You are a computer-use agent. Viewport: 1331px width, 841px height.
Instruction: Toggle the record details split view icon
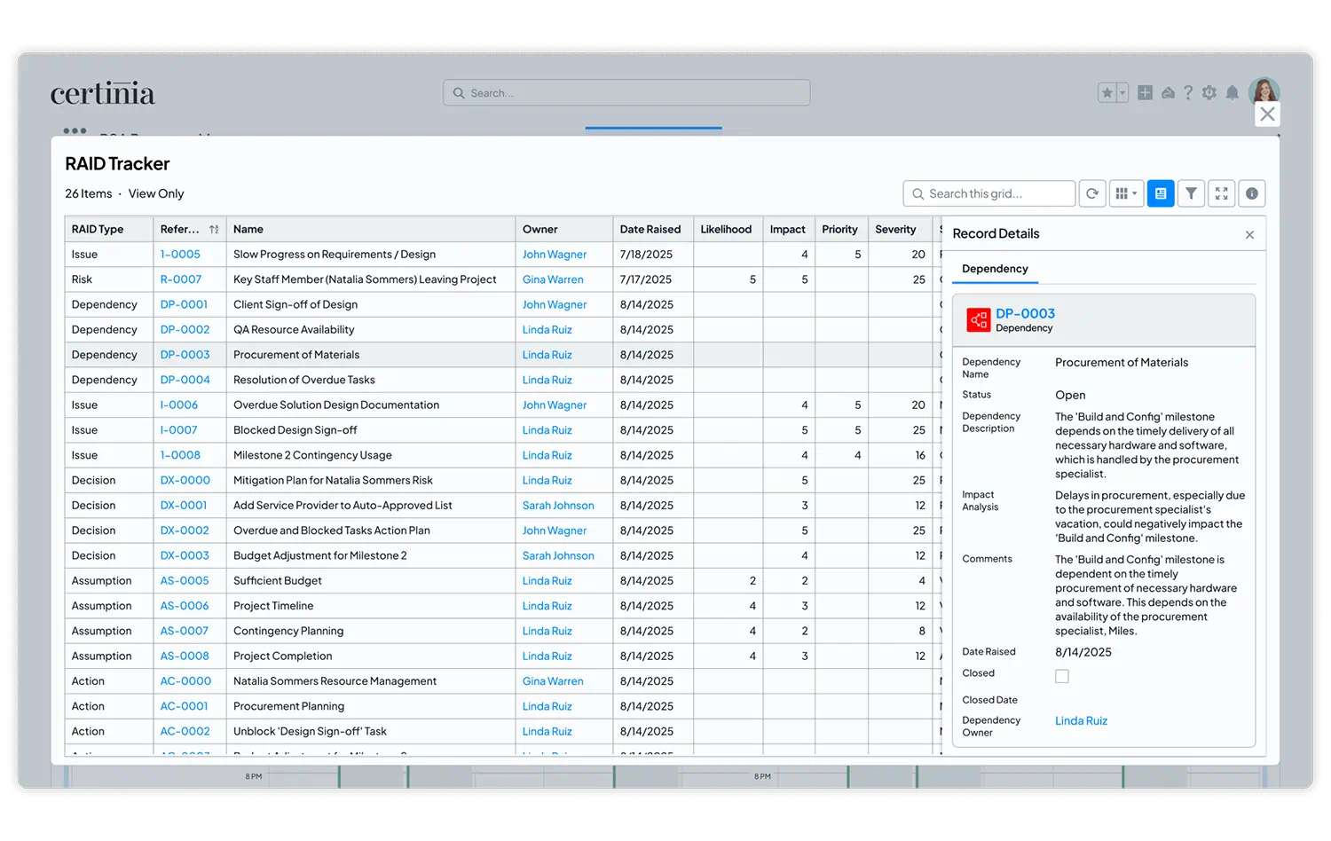tap(1161, 193)
